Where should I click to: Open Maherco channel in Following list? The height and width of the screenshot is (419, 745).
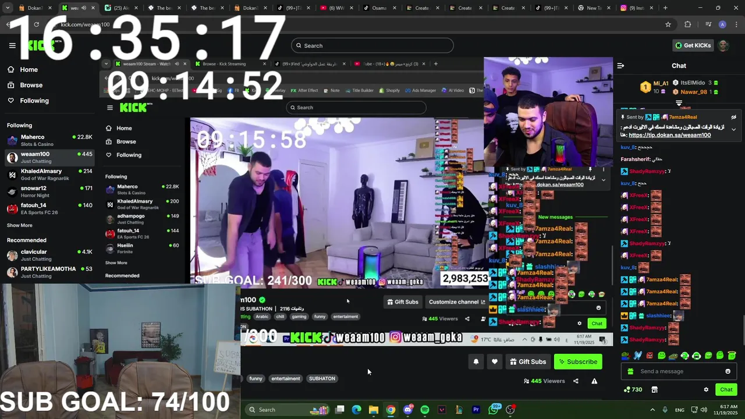[x=49, y=140]
